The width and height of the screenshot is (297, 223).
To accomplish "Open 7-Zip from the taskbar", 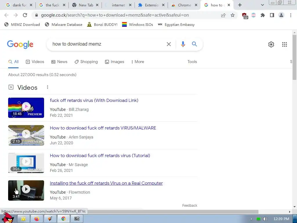I will pyautogui.click(x=77, y=219).
